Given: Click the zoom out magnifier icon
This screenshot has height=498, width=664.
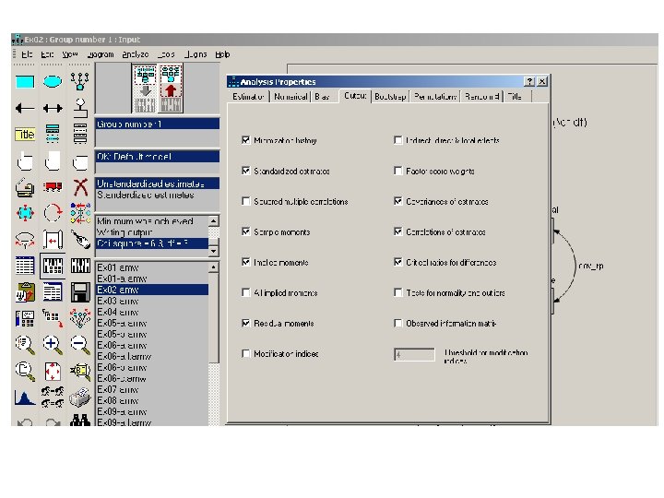Looking at the screenshot, I should click(80, 345).
